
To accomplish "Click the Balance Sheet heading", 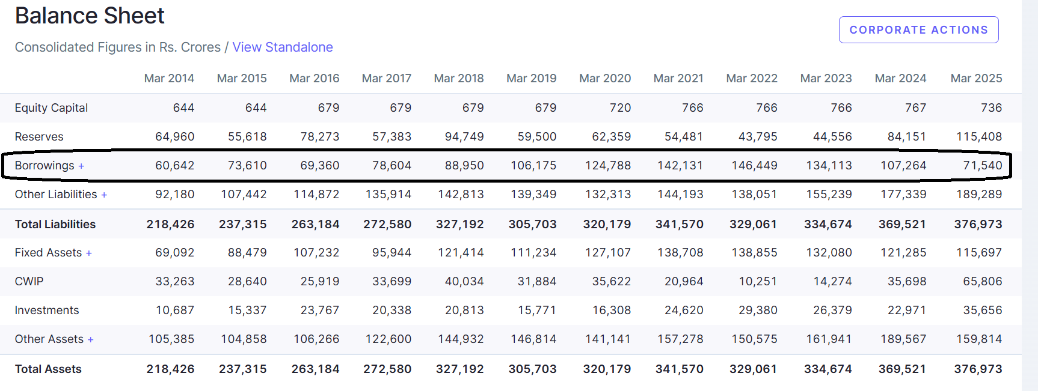I will 90,16.
